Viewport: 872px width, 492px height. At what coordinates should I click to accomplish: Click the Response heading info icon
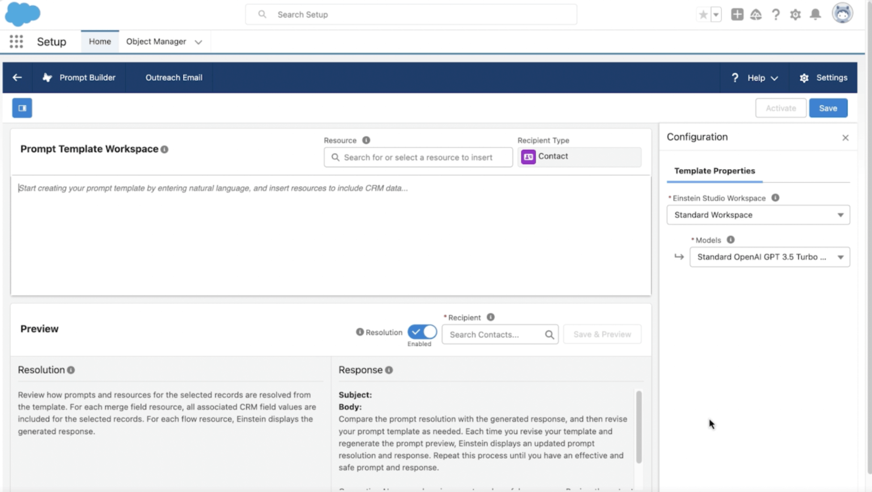[x=388, y=370]
